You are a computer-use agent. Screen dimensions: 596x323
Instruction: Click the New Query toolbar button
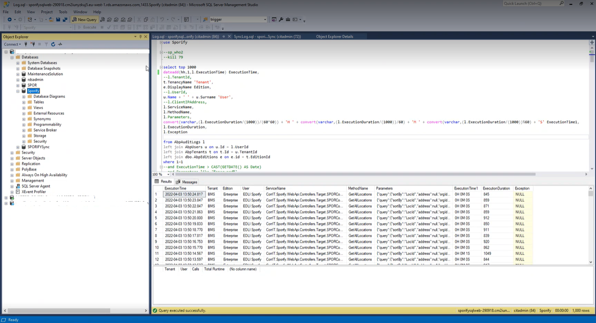click(x=84, y=19)
